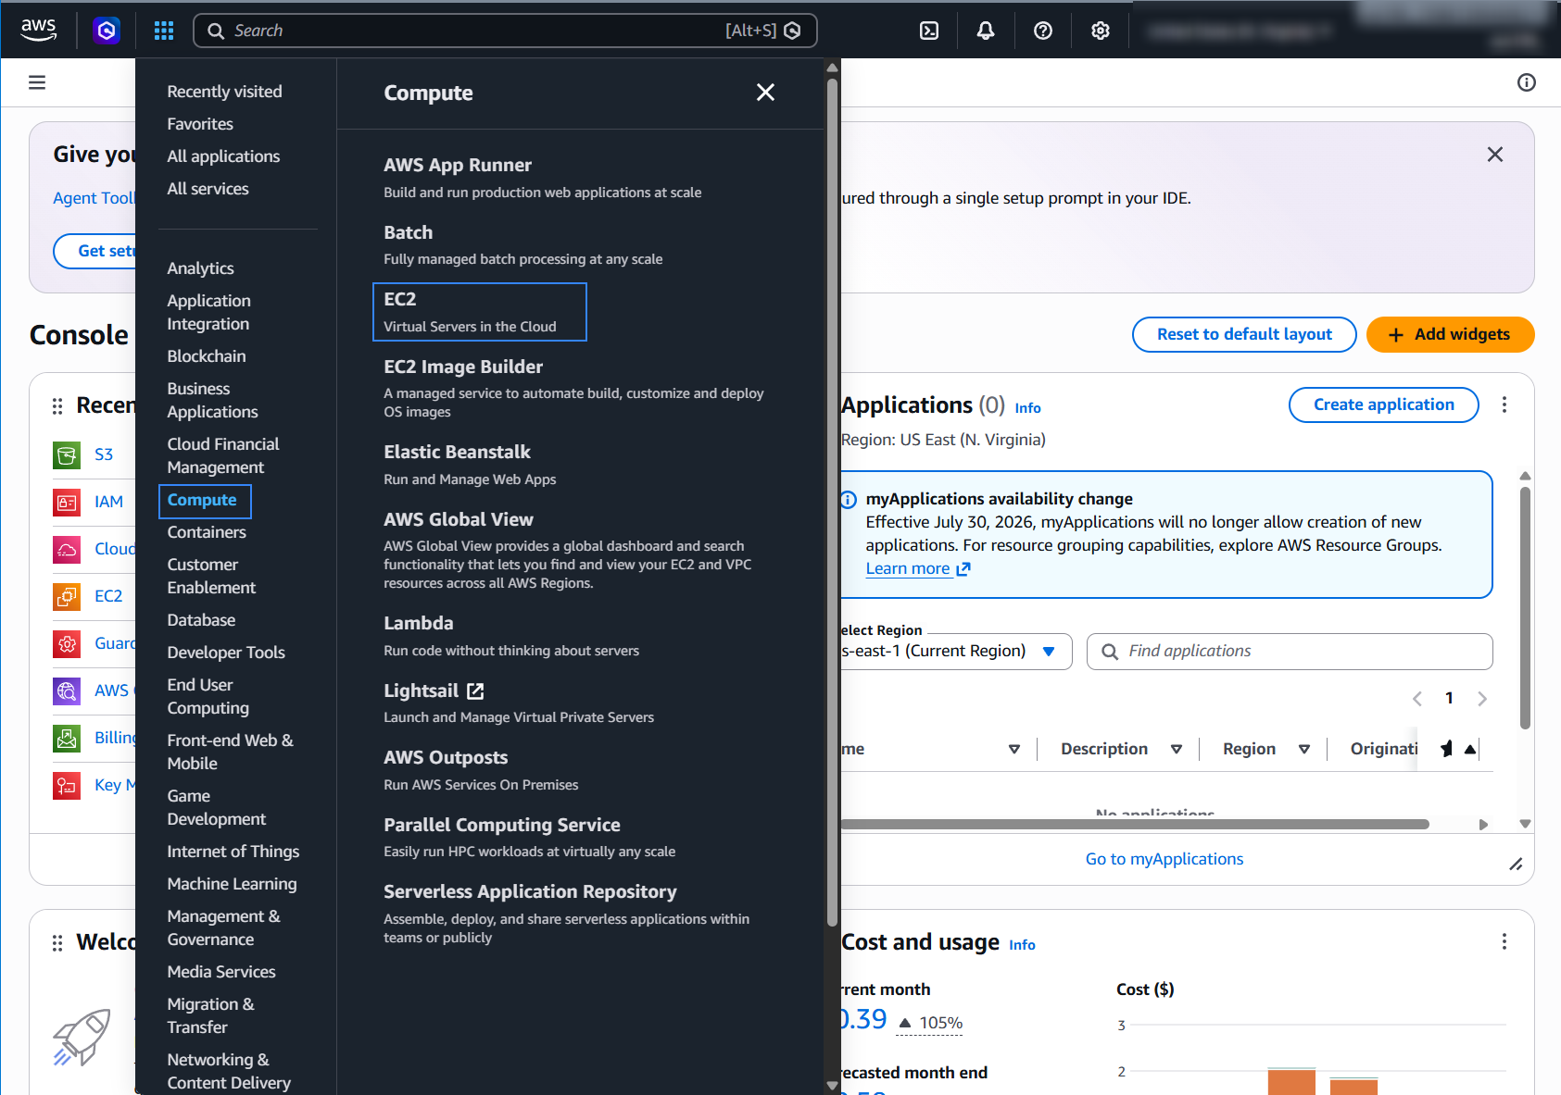Viewport: 1561px width, 1095px height.
Task: Click the Add widgets button
Action: click(1450, 334)
